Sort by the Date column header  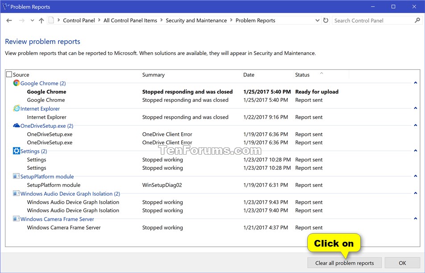click(249, 75)
